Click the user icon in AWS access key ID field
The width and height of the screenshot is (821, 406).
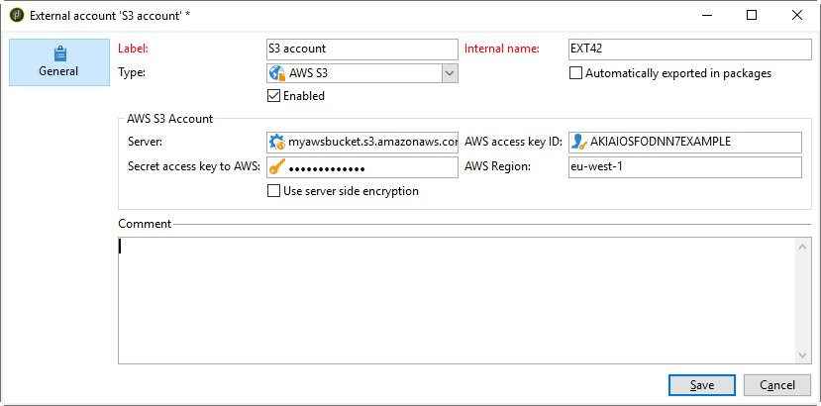point(577,142)
